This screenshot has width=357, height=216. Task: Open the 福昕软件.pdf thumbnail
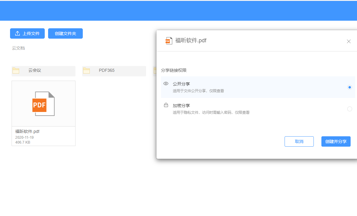coord(43,103)
